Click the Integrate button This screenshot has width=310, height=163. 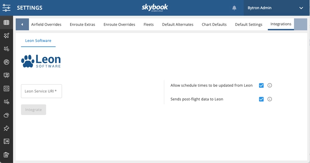33,109
